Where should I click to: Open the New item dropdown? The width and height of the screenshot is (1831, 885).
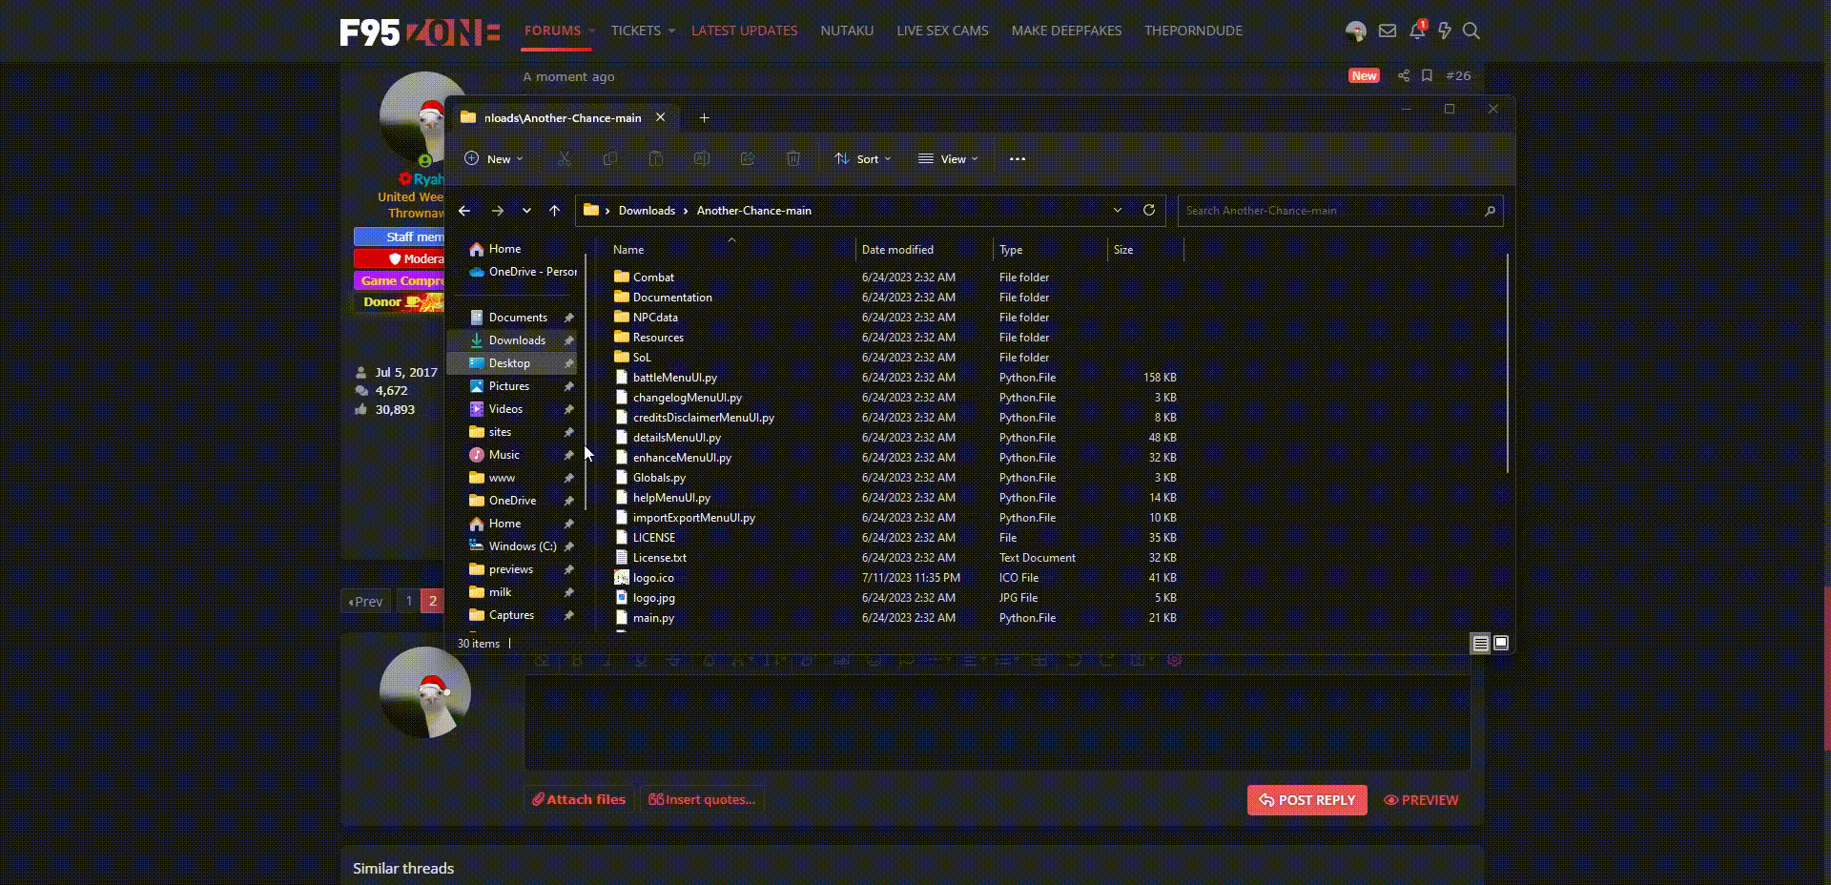coord(494,159)
